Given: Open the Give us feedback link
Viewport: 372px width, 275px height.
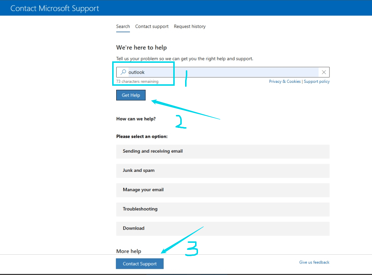Looking at the screenshot, I should pos(314,262).
